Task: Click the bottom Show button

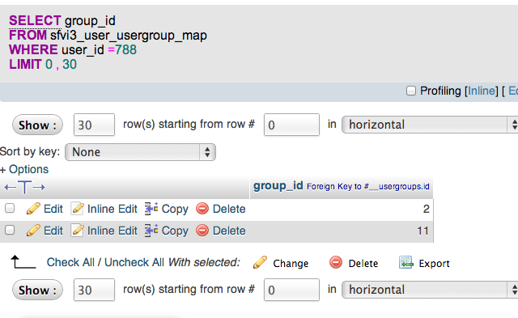Action: 37,290
